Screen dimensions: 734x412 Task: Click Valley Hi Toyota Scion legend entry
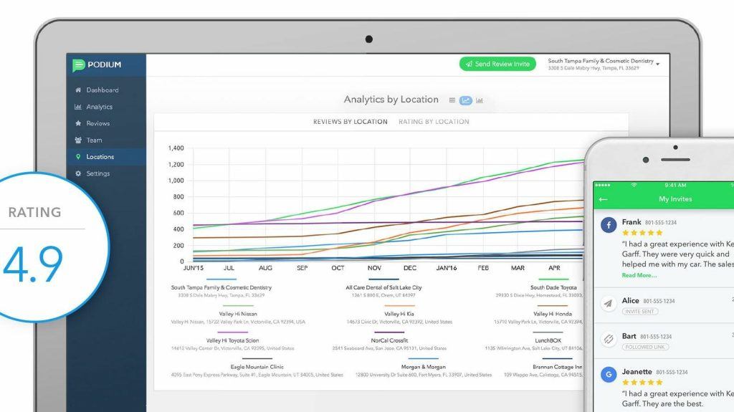tap(232, 341)
